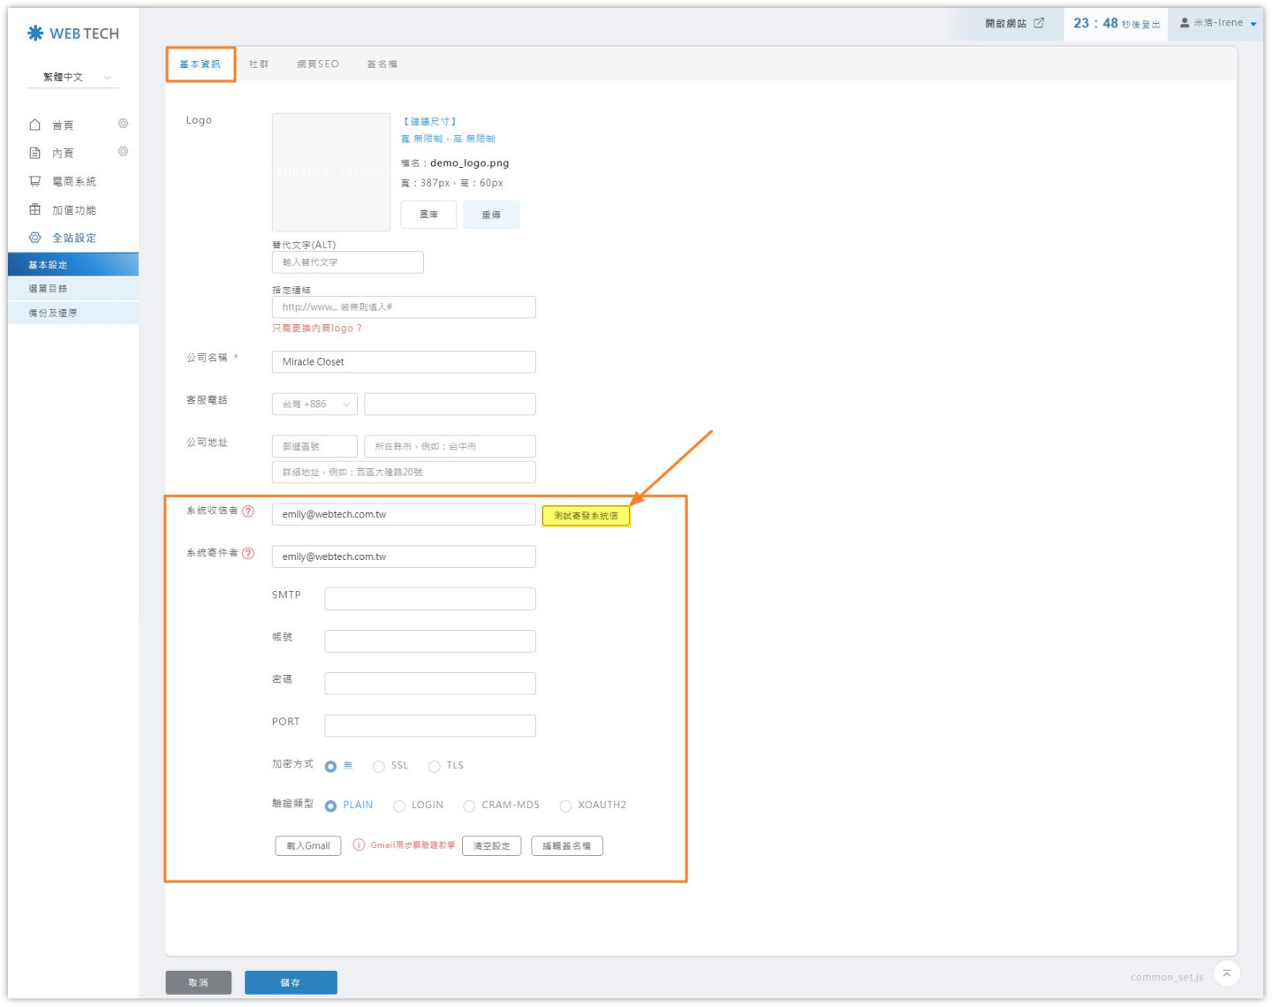This screenshot has height=1007, width=1272.
Task: Click the yellow 測試寄發系統信 button
Action: point(586,516)
